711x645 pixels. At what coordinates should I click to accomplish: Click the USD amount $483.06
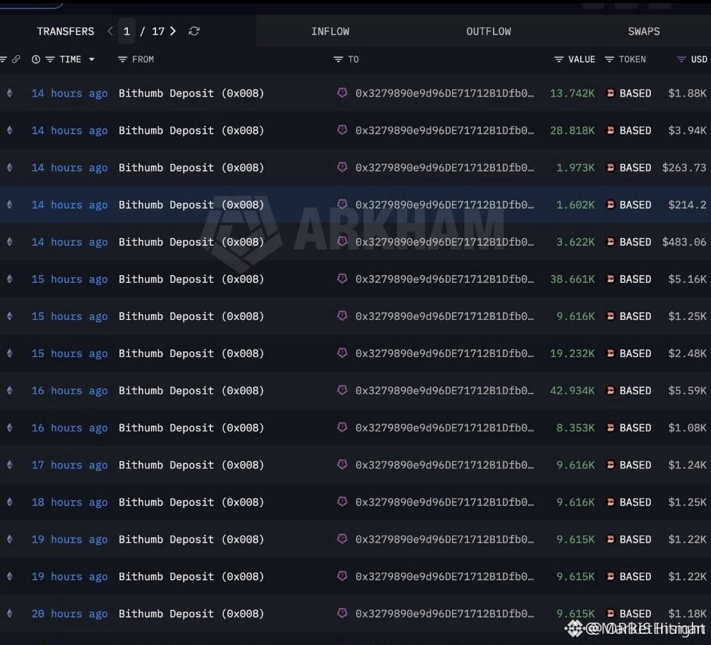pos(684,242)
